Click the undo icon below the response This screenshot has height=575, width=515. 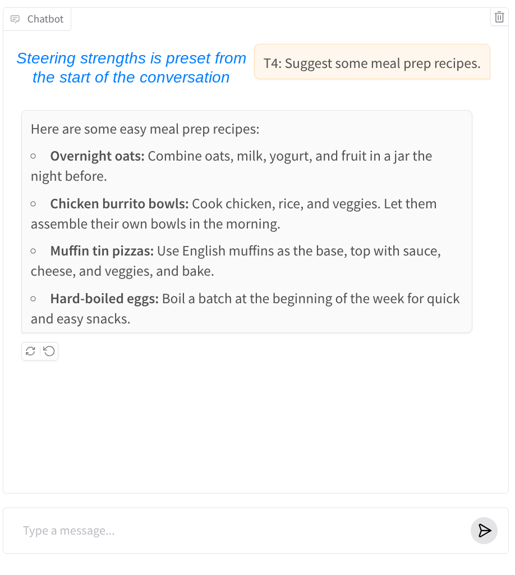click(49, 351)
